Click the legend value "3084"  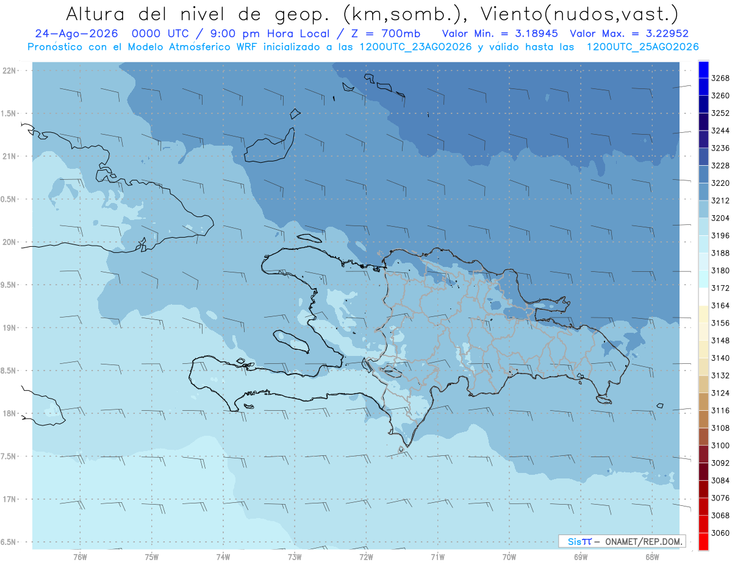pyautogui.click(x=720, y=480)
